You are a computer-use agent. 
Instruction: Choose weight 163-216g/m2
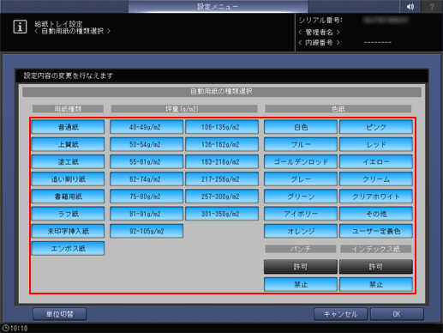click(x=222, y=161)
